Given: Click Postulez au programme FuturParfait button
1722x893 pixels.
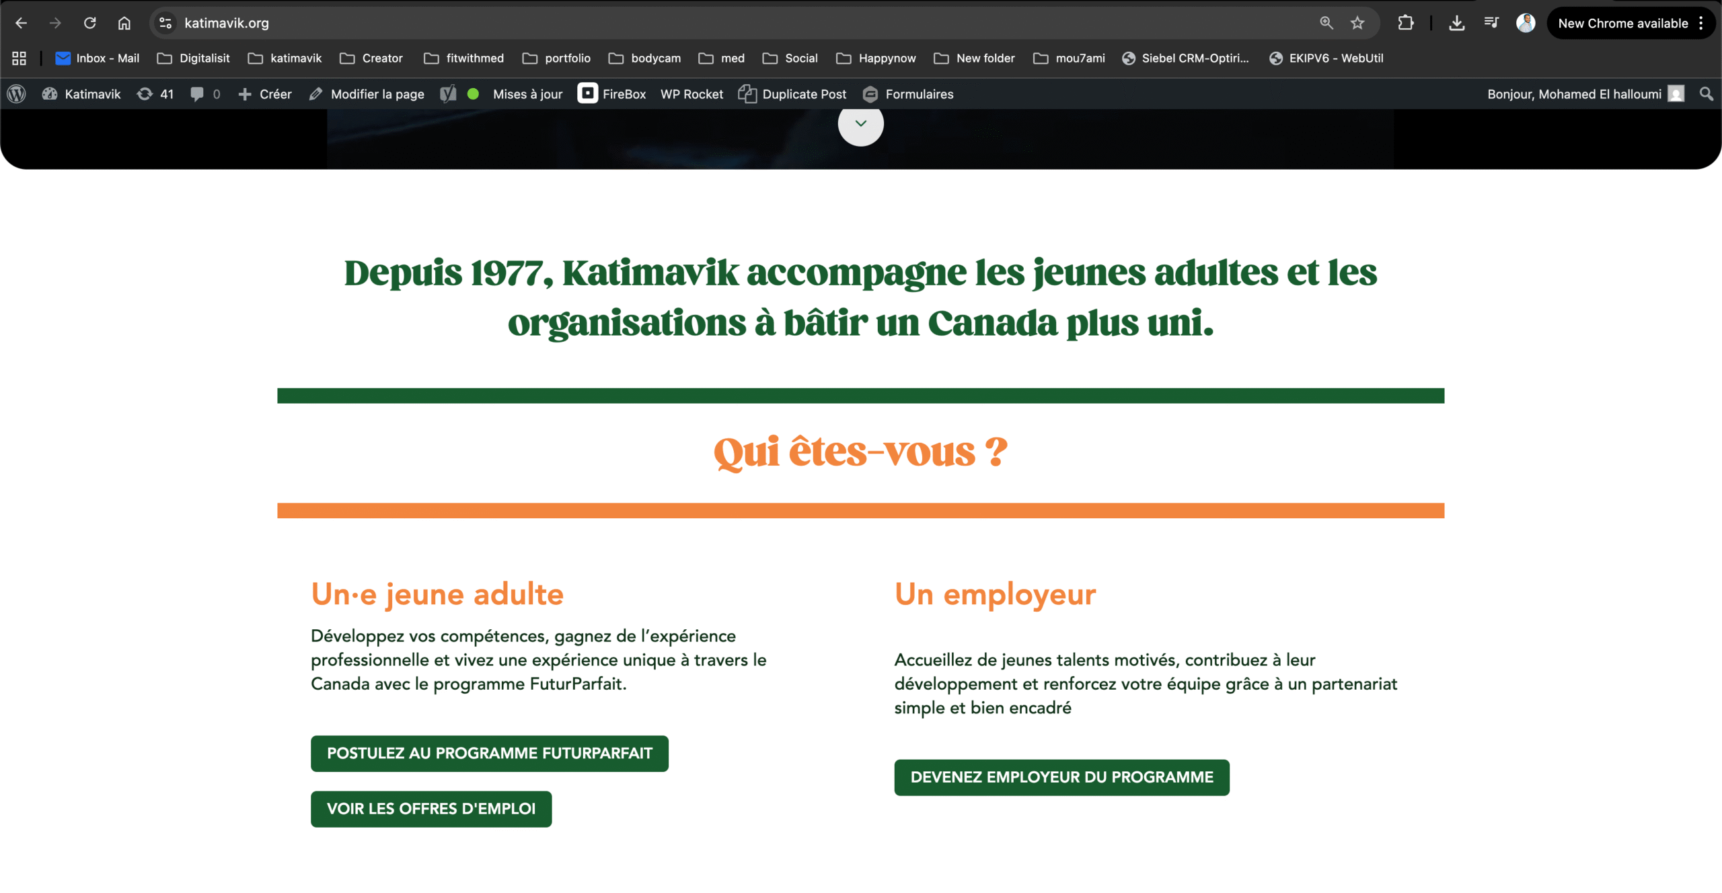Looking at the screenshot, I should tap(489, 753).
